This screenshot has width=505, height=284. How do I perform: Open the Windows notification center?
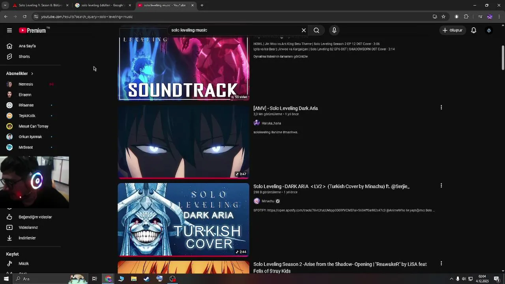point(497,279)
